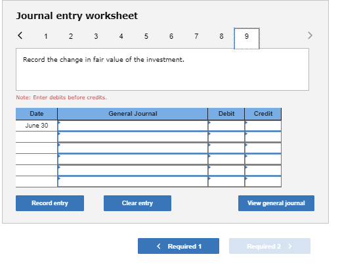The width and height of the screenshot is (340, 269).
Task: Select General Journal field in fifth row
Action: tap(133, 170)
